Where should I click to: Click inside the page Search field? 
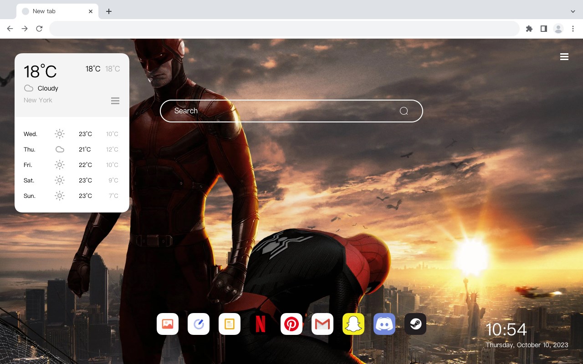coord(291,111)
